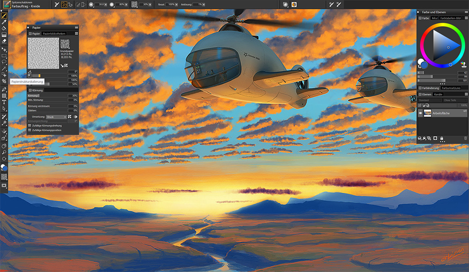The image size is (469, 272).
Task: Select the Rotate Page tool
Action: [x=4, y=159]
